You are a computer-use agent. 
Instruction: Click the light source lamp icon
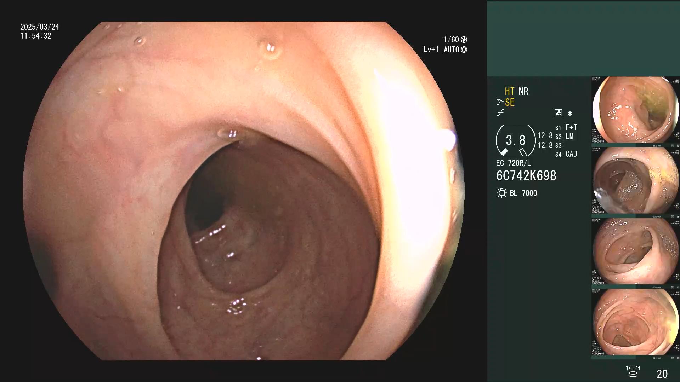(x=501, y=193)
